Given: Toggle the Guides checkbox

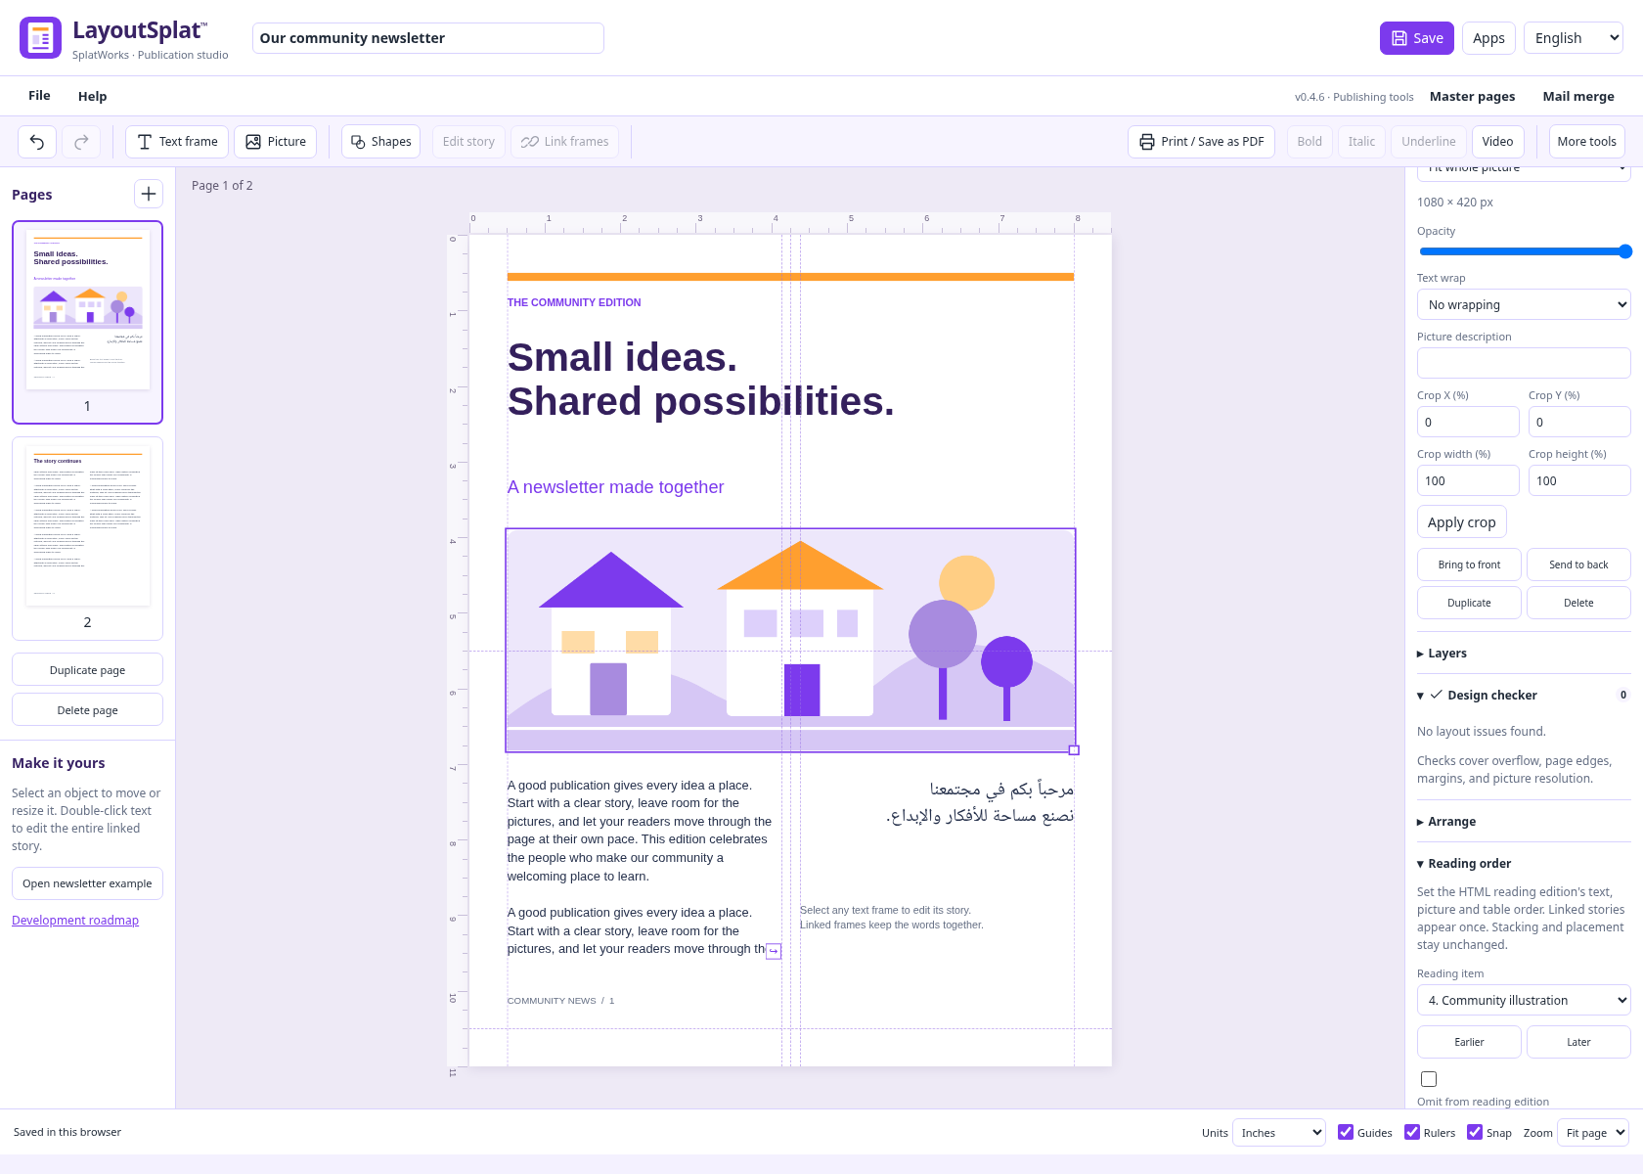Looking at the screenshot, I should click(1346, 1132).
